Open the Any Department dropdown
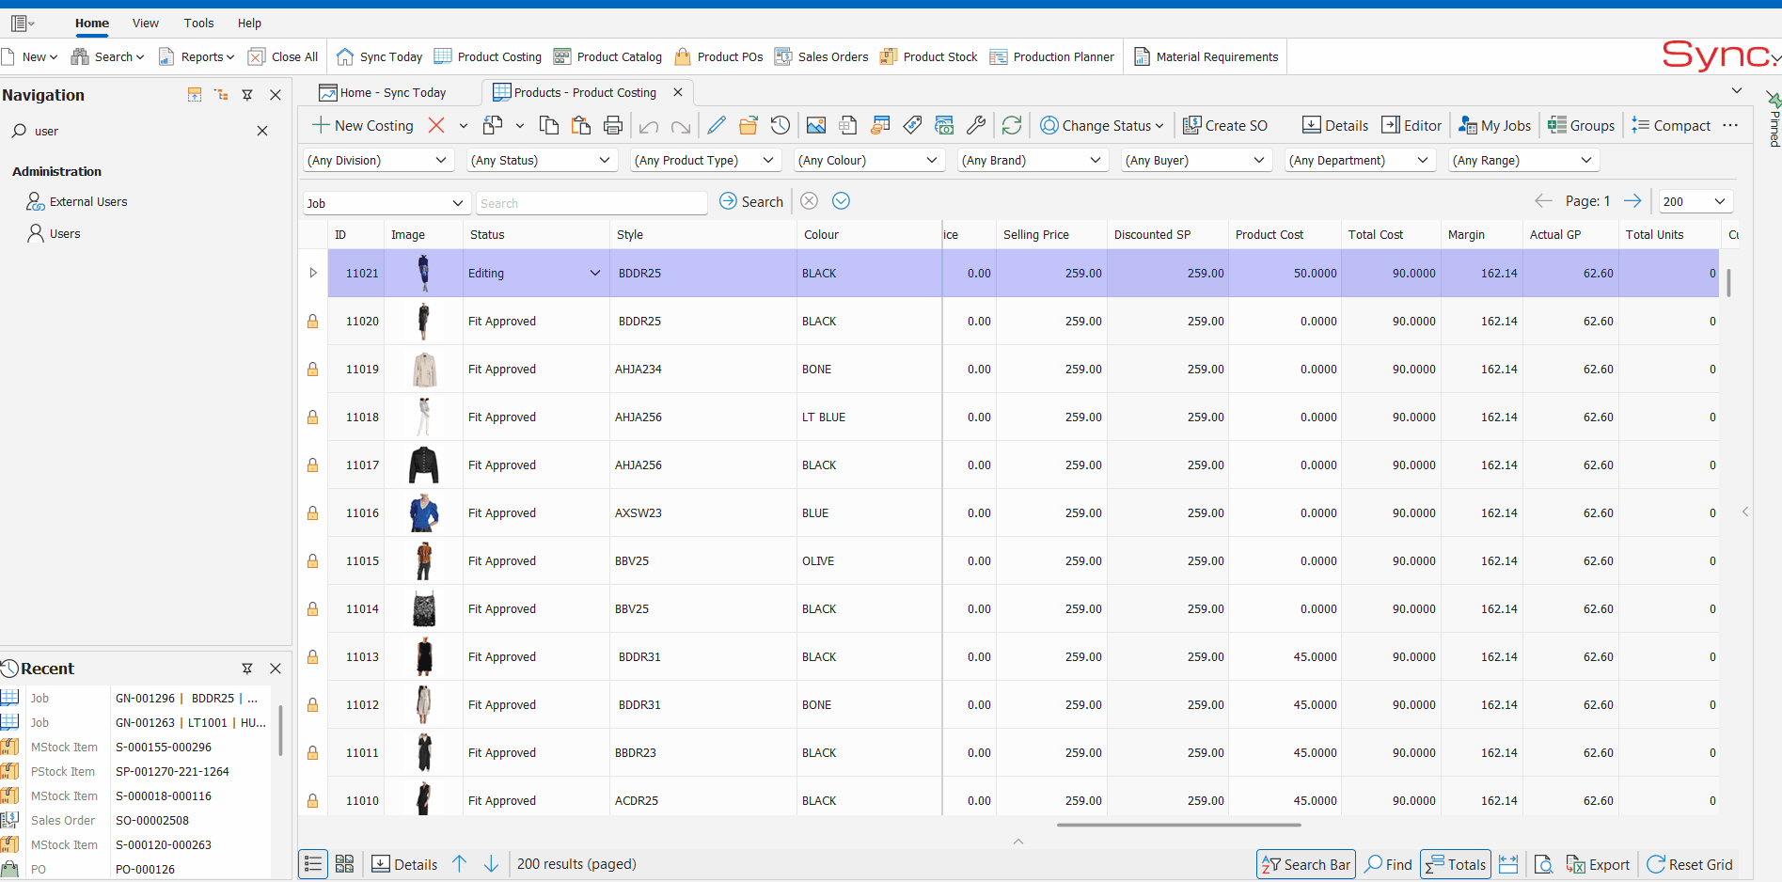Viewport: 1782px width, 882px height. click(1361, 161)
